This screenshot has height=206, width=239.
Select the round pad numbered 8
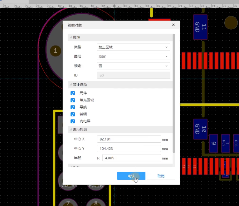96,203
